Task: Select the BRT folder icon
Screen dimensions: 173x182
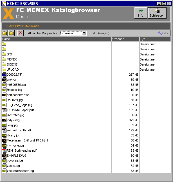Action: 4,54
